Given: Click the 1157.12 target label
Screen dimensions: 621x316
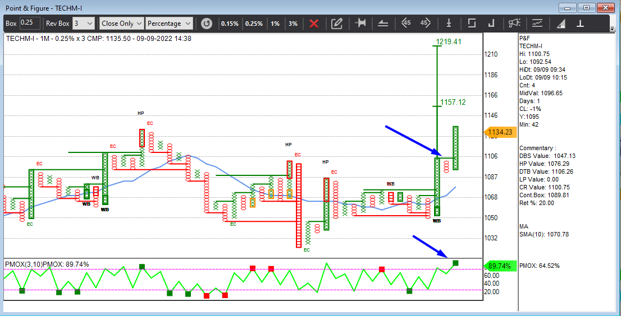Looking at the screenshot, I should click(x=452, y=103).
